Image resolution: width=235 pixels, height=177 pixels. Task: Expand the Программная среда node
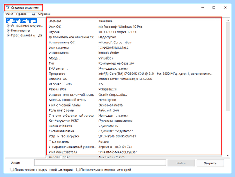point(8,36)
